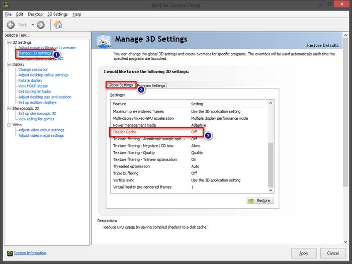Select Virtual Reality pre-rendered frames row
This screenshot has width=352, height=264.
pyautogui.click(x=189, y=187)
